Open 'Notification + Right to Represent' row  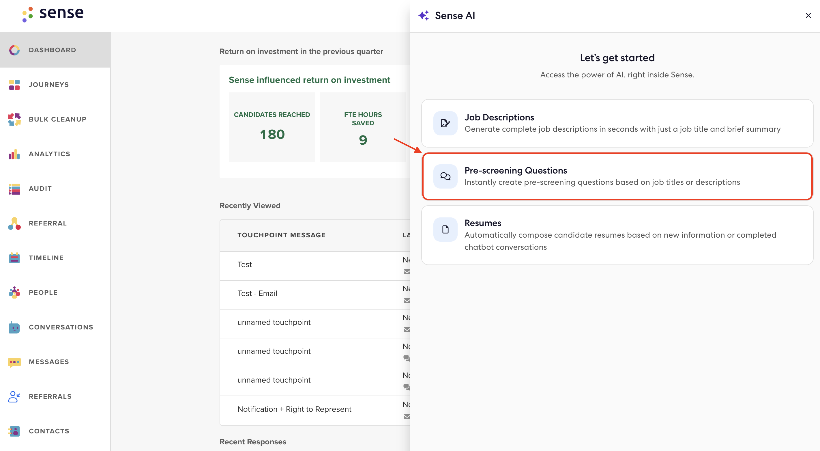(x=314, y=410)
